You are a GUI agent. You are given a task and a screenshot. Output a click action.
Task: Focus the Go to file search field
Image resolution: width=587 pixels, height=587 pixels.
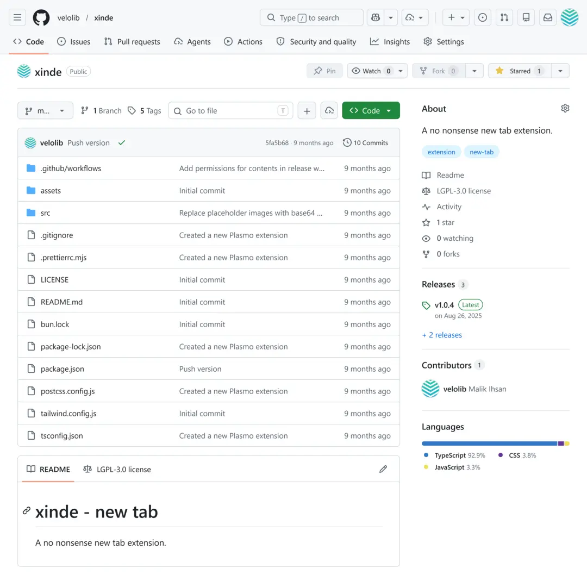click(230, 111)
